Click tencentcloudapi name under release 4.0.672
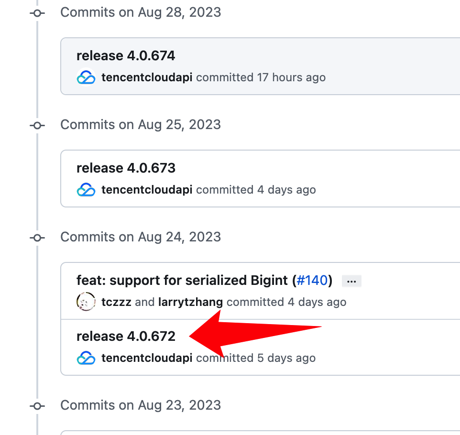The height and width of the screenshot is (435, 460). pos(147,358)
